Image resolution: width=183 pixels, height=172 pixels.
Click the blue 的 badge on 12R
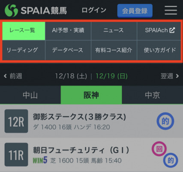[x=165, y=121]
